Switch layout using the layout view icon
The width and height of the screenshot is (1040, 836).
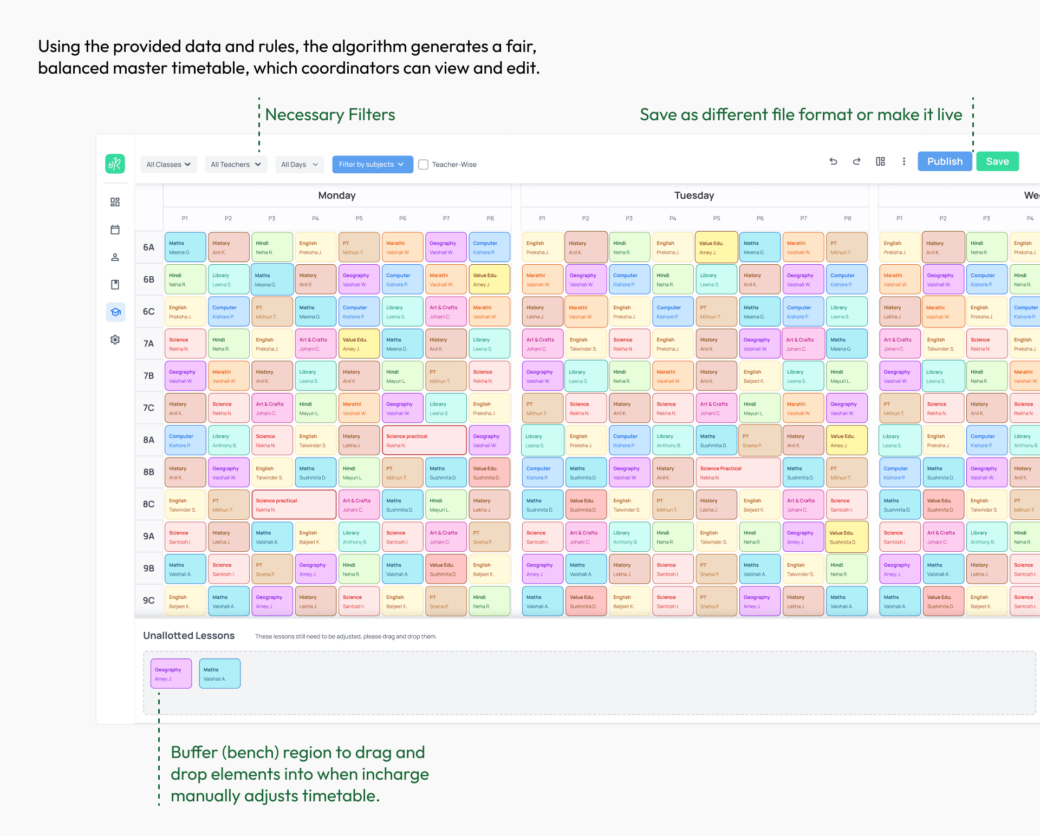(880, 161)
